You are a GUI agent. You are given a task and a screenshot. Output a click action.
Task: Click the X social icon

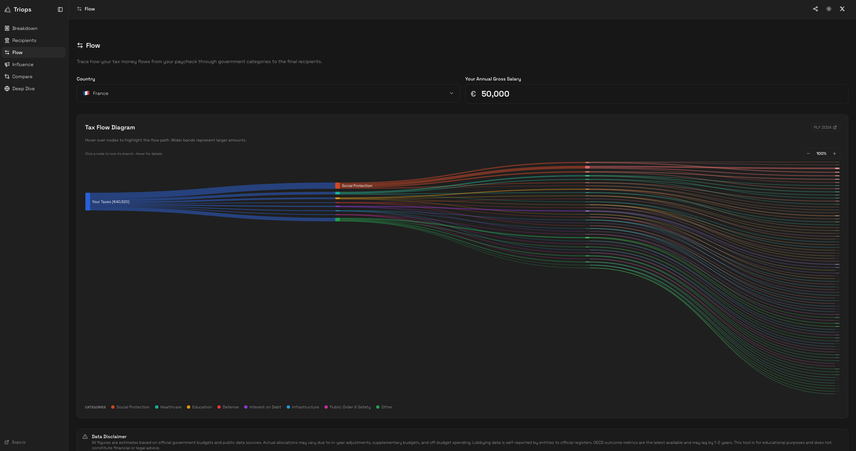coord(842,9)
